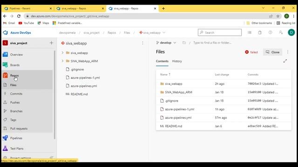Open the Predefined variable bookmark
Viewport: 298px width, 167px height.
pos(67,23)
